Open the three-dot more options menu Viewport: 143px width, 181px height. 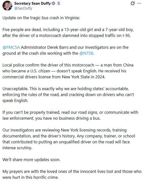[x=139, y=3]
